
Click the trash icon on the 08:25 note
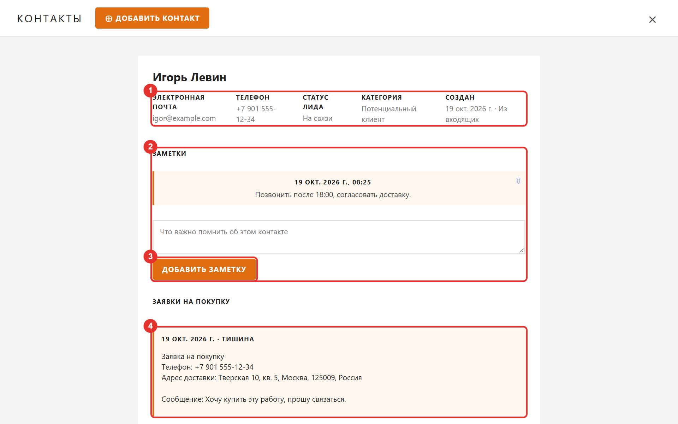pos(518,181)
